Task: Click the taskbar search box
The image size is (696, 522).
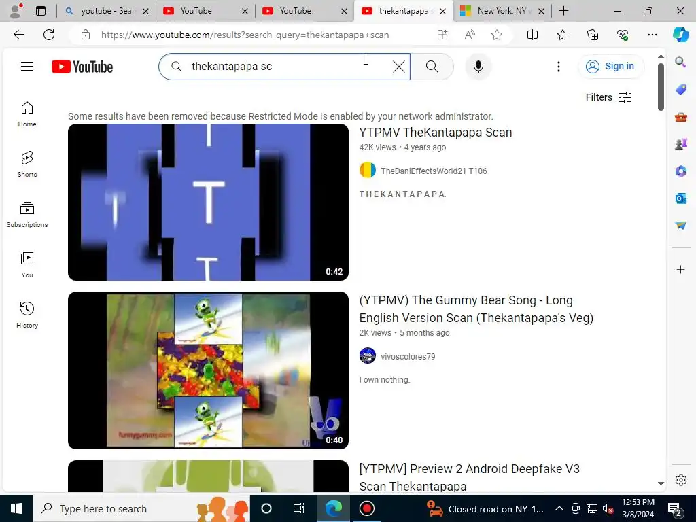Action: tap(141, 508)
